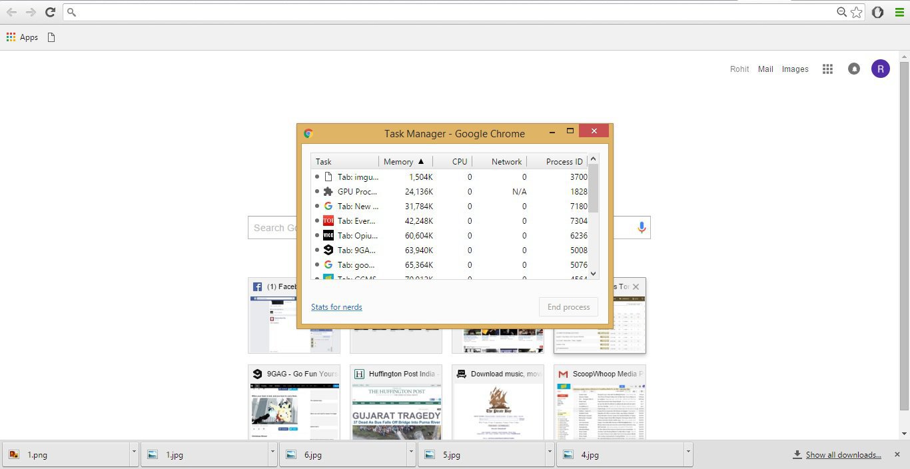This screenshot has width=910, height=469.
Task: Click the browser forward arrow
Action: [x=31, y=12]
